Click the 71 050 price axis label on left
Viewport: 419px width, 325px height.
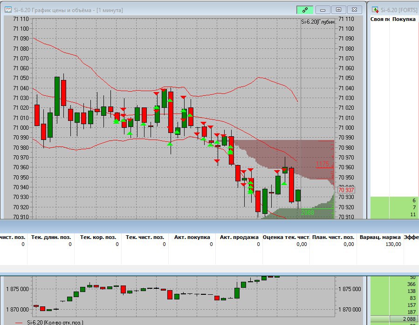(21, 78)
